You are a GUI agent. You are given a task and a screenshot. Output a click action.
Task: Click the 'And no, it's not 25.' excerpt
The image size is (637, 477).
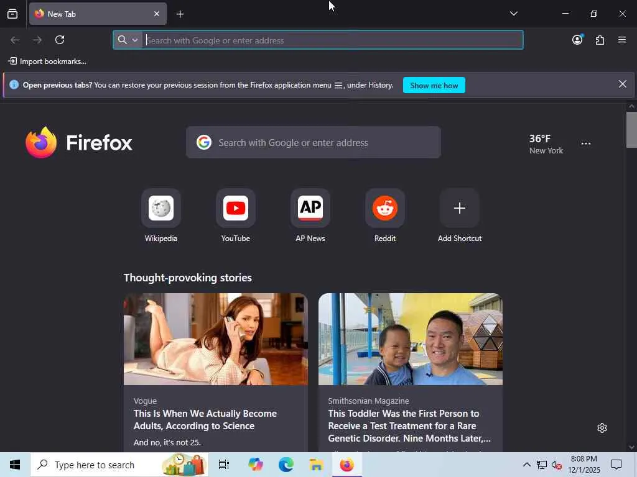[167, 442]
